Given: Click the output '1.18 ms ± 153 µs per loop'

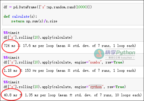Looking at the screenshot, I should pos(29,71).
